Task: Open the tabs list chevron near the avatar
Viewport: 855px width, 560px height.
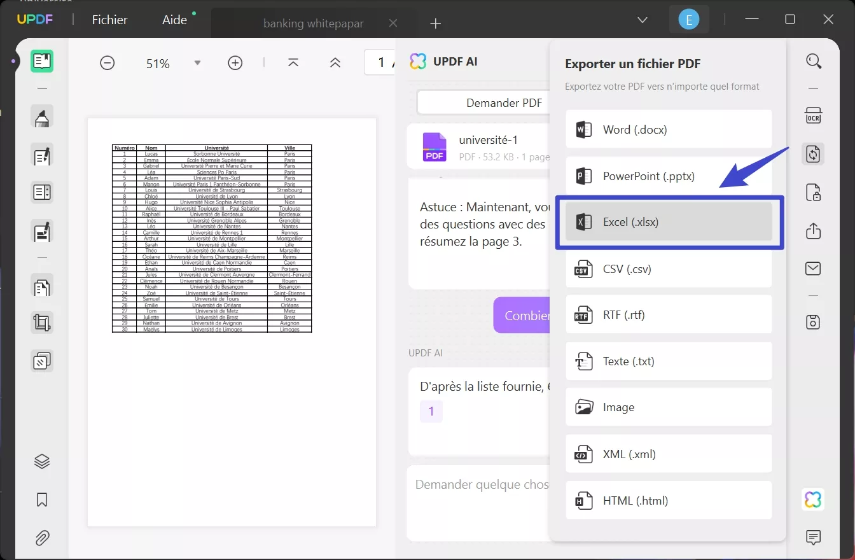Action: 642,20
